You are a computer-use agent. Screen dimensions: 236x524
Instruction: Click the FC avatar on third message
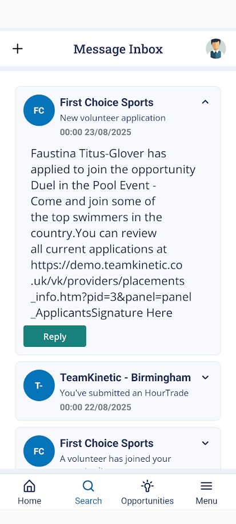pos(39,451)
